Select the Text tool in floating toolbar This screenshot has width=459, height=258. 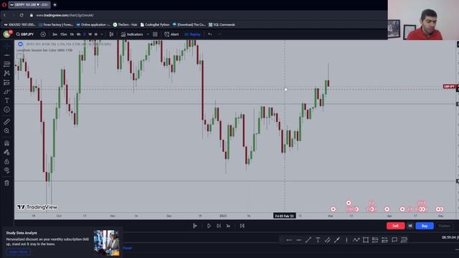(318, 240)
